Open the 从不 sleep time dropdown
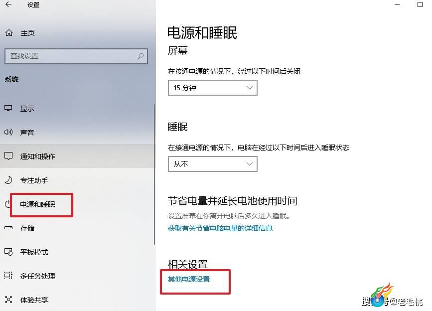The height and width of the screenshot is (311, 432). (212, 164)
